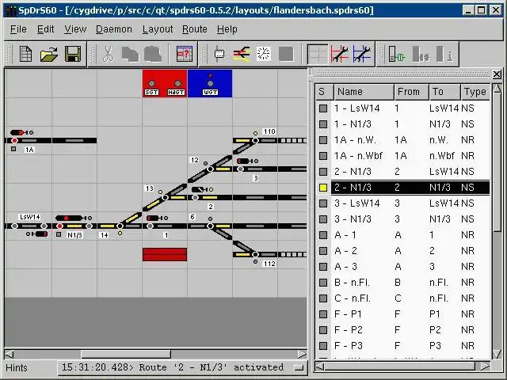
Task: Click route list scroll down arrow
Action: pos(497,355)
